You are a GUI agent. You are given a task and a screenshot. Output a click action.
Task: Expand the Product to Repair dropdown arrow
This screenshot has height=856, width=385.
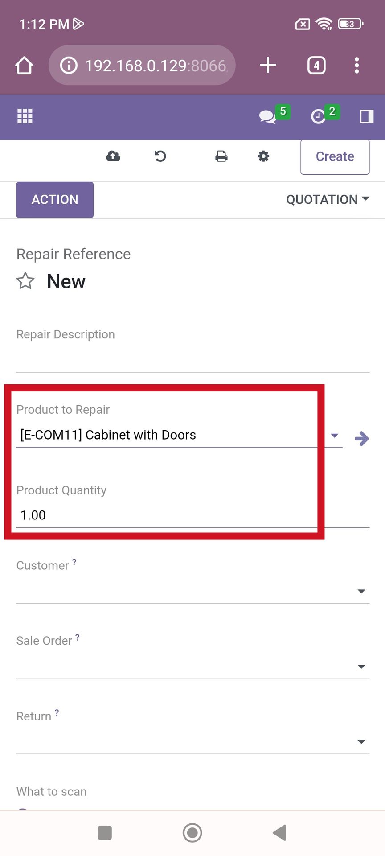(x=335, y=436)
